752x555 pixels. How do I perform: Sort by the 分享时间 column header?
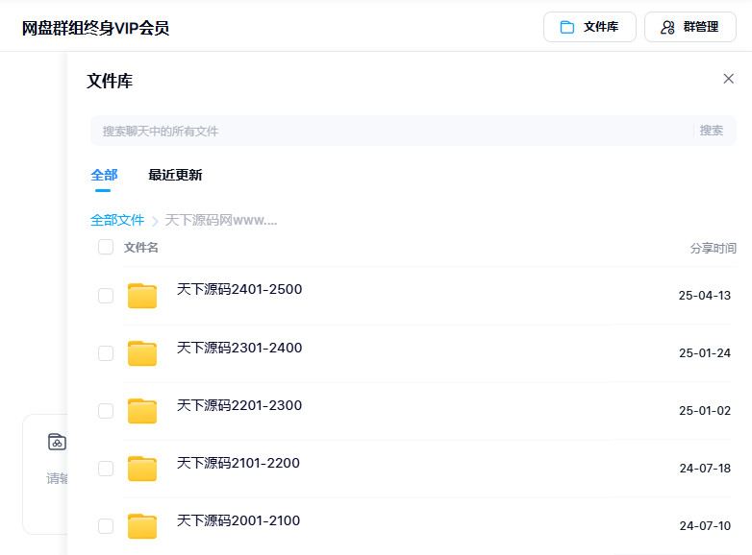click(713, 248)
